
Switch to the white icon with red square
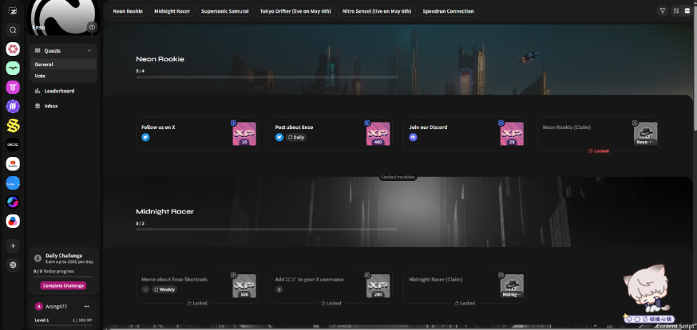(x=13, y=163)
